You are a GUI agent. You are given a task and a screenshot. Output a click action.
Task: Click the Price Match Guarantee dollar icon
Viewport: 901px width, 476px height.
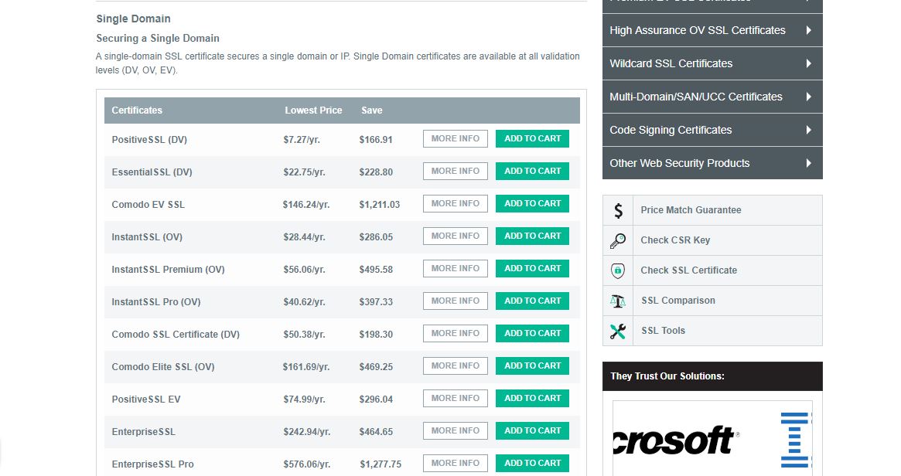[618, 211]
